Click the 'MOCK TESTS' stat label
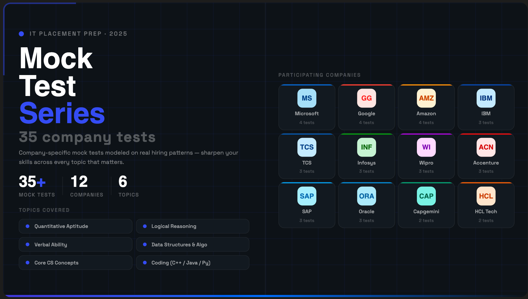The width and height of the screenshot is (528, 299). [37, 195]
